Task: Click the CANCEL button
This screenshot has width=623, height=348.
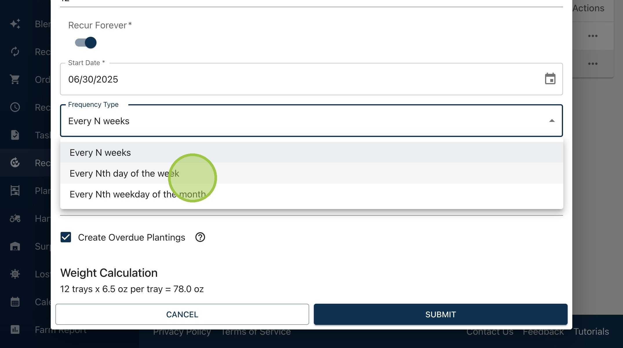Action: pos(182,314)
